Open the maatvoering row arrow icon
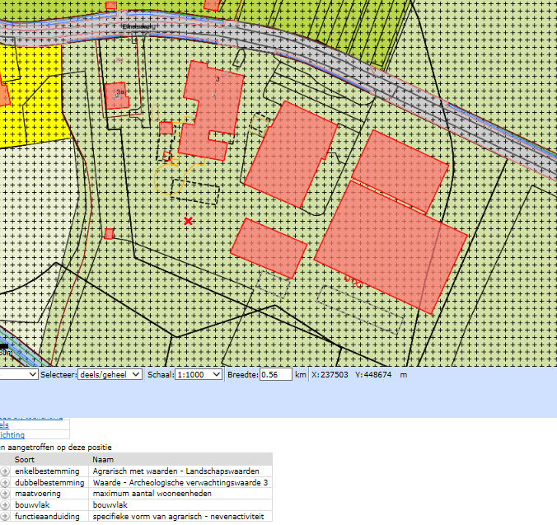This screenshot has height=525, width=557. pos(4,494)
